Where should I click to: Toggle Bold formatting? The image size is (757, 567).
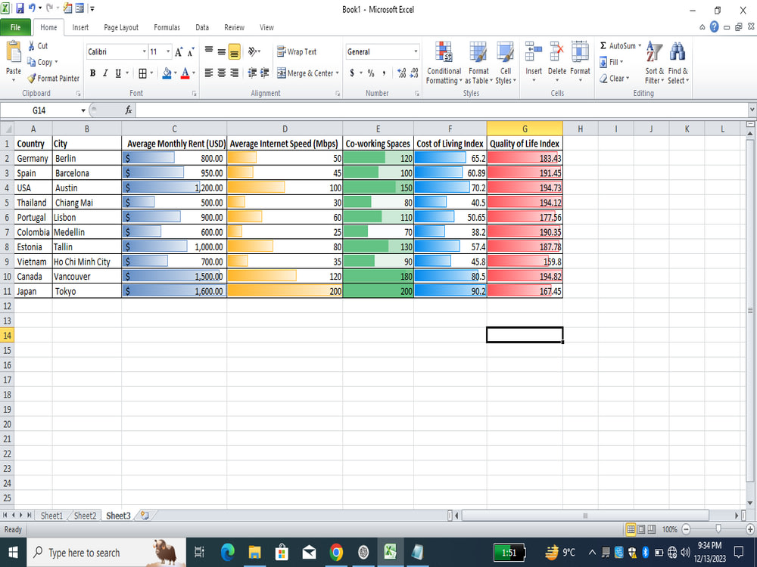point(92,73)
